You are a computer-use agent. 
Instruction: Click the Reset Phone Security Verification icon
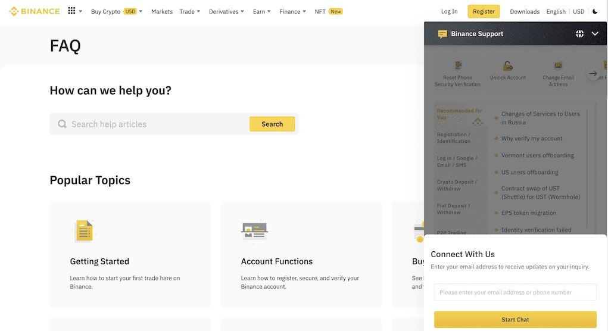tap(458, 66)
